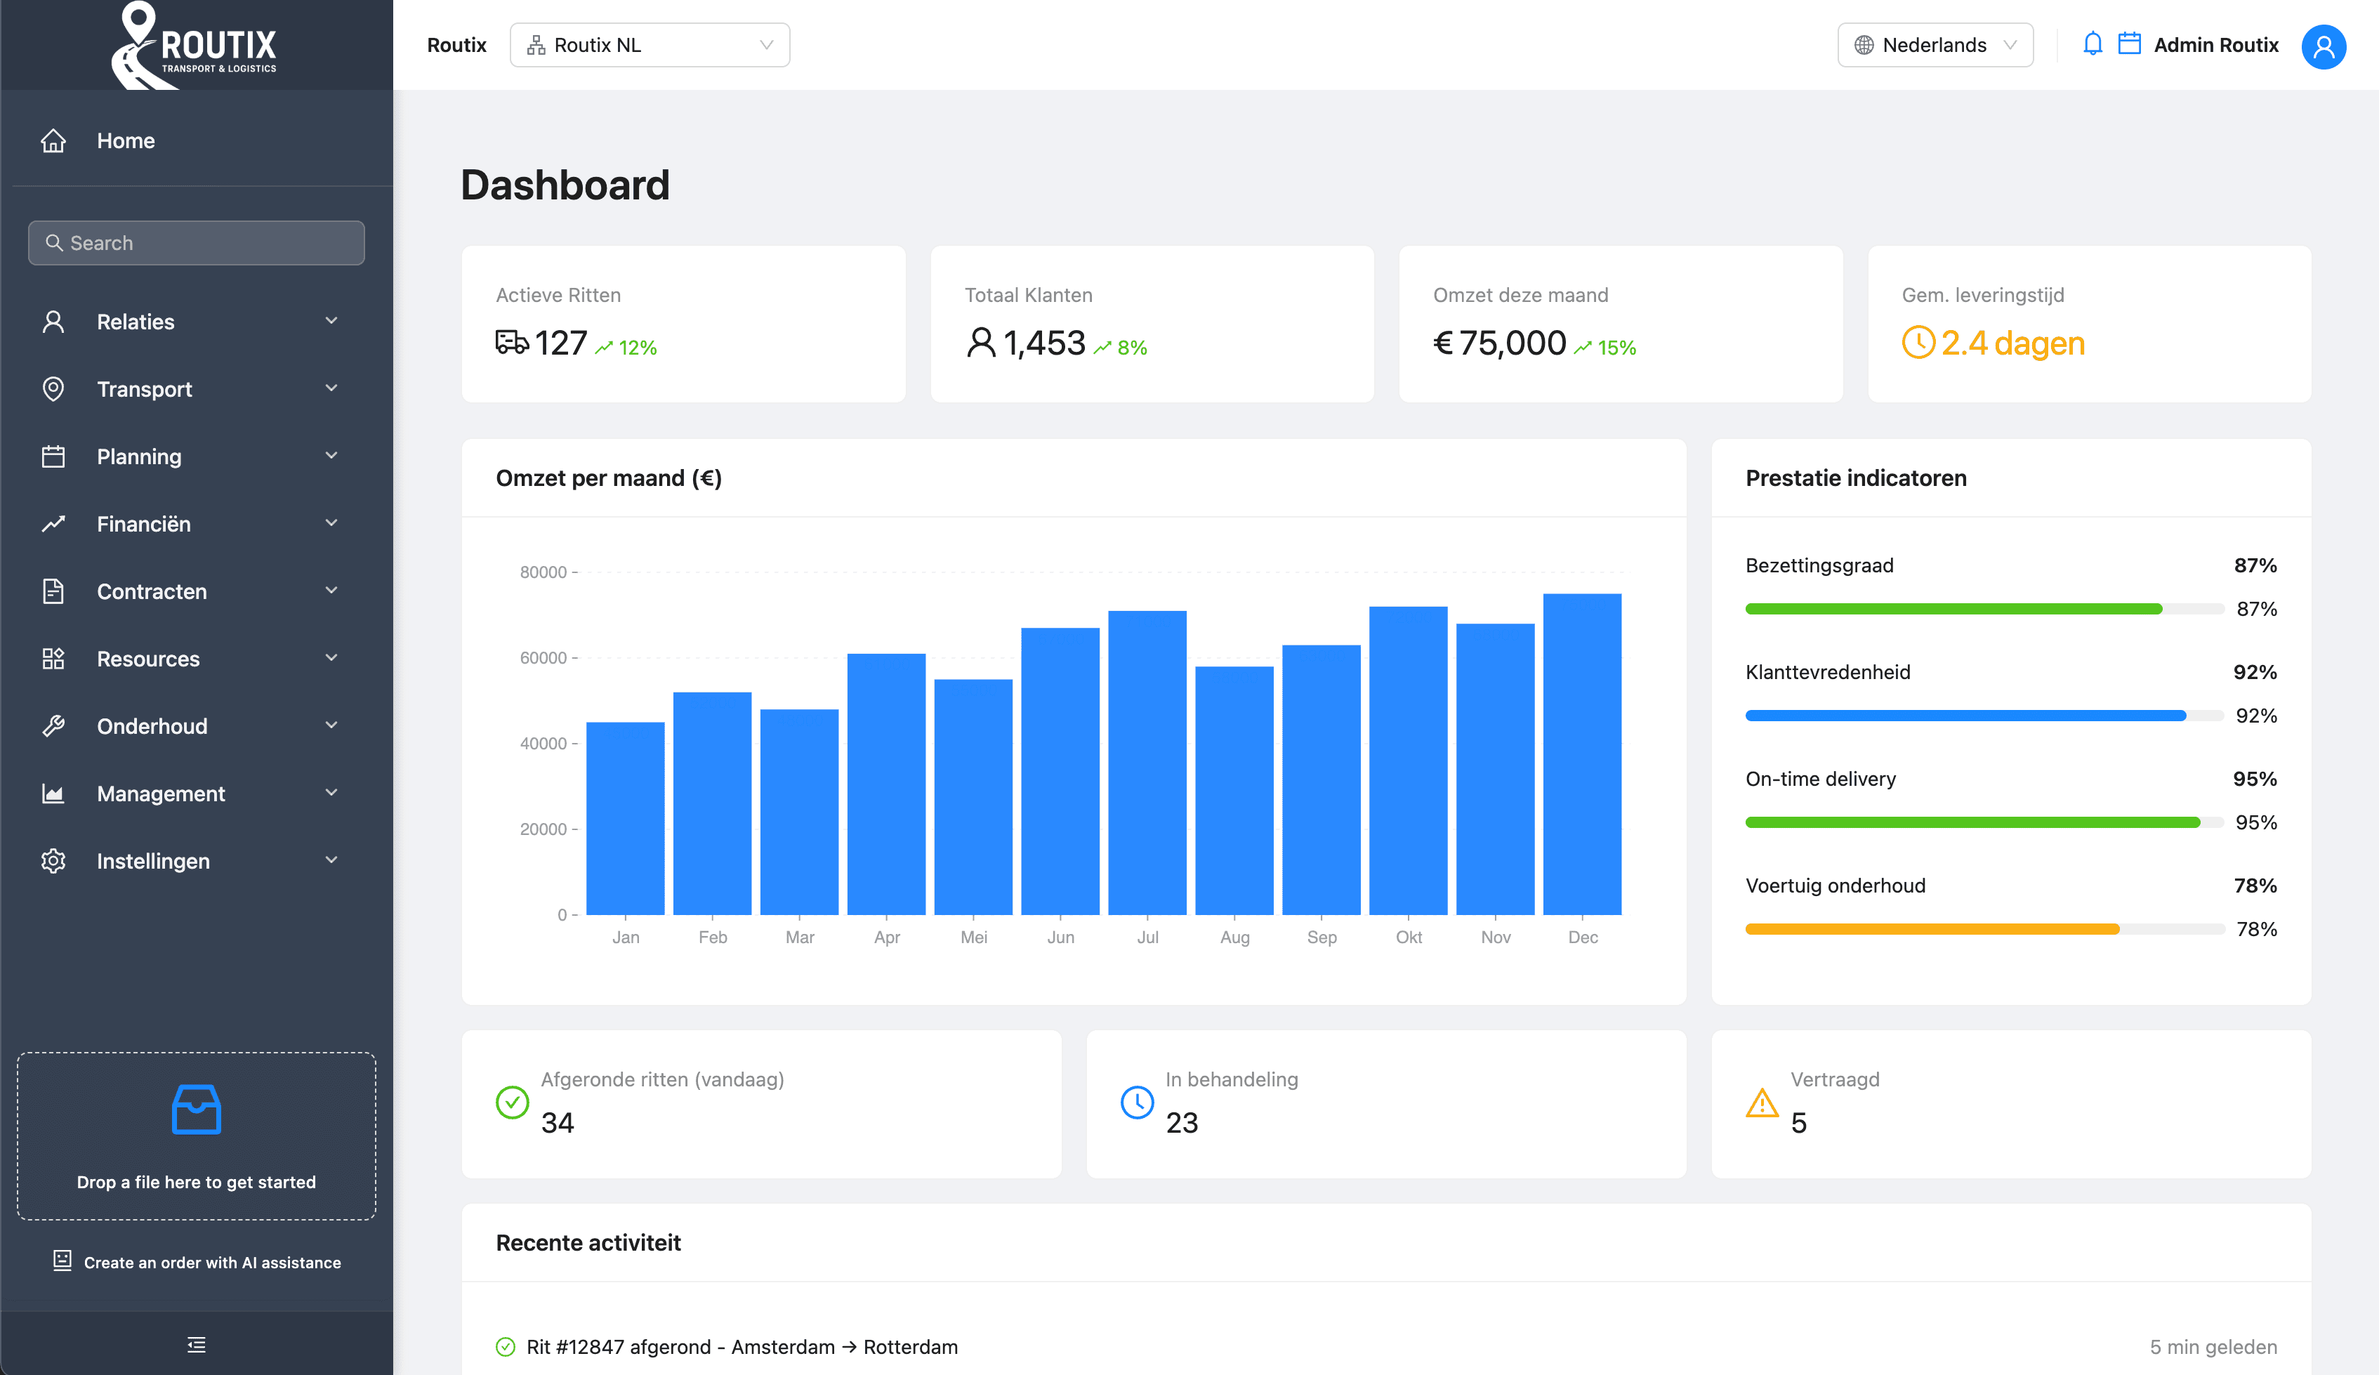Click inside the sidebar search field
Image resolution: width=2379 pixels, height=1375 pixels.
point(195,243)
